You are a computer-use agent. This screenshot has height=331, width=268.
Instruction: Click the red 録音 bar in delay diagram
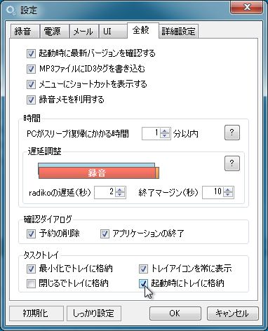(97, 173)
